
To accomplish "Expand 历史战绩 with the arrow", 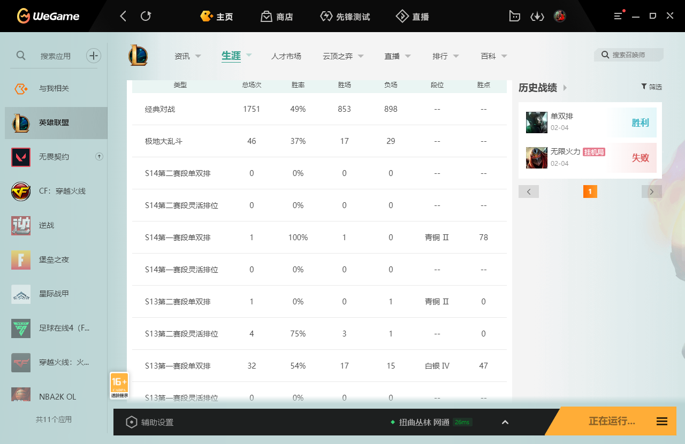I will coord(565,88).
